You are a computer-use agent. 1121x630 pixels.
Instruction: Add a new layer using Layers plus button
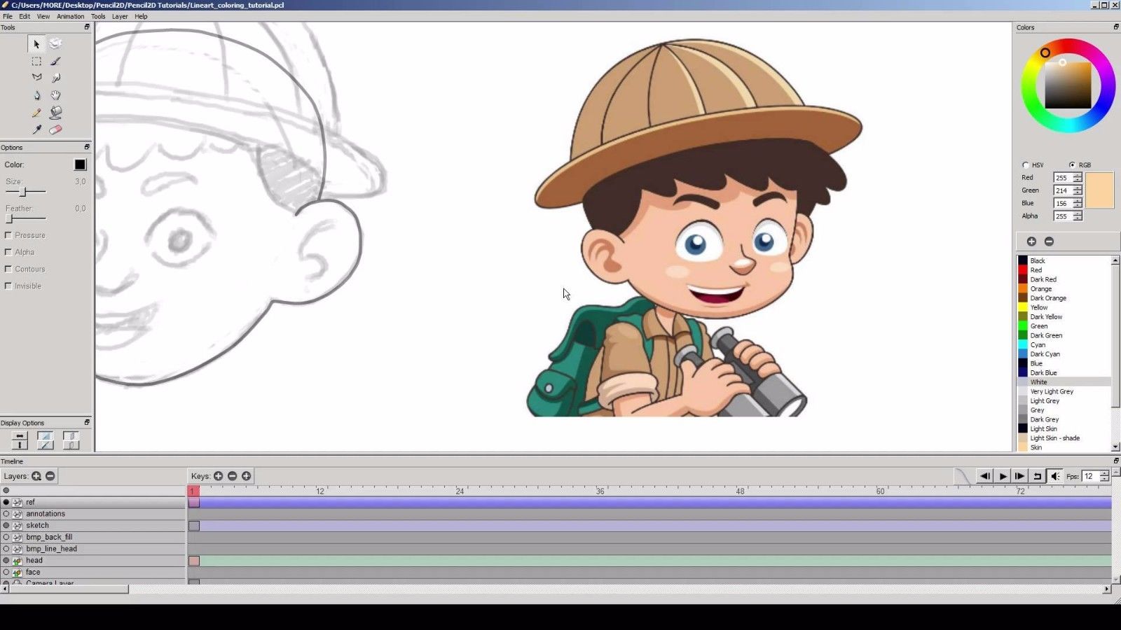pyautogui.click(x=36, y=476)
